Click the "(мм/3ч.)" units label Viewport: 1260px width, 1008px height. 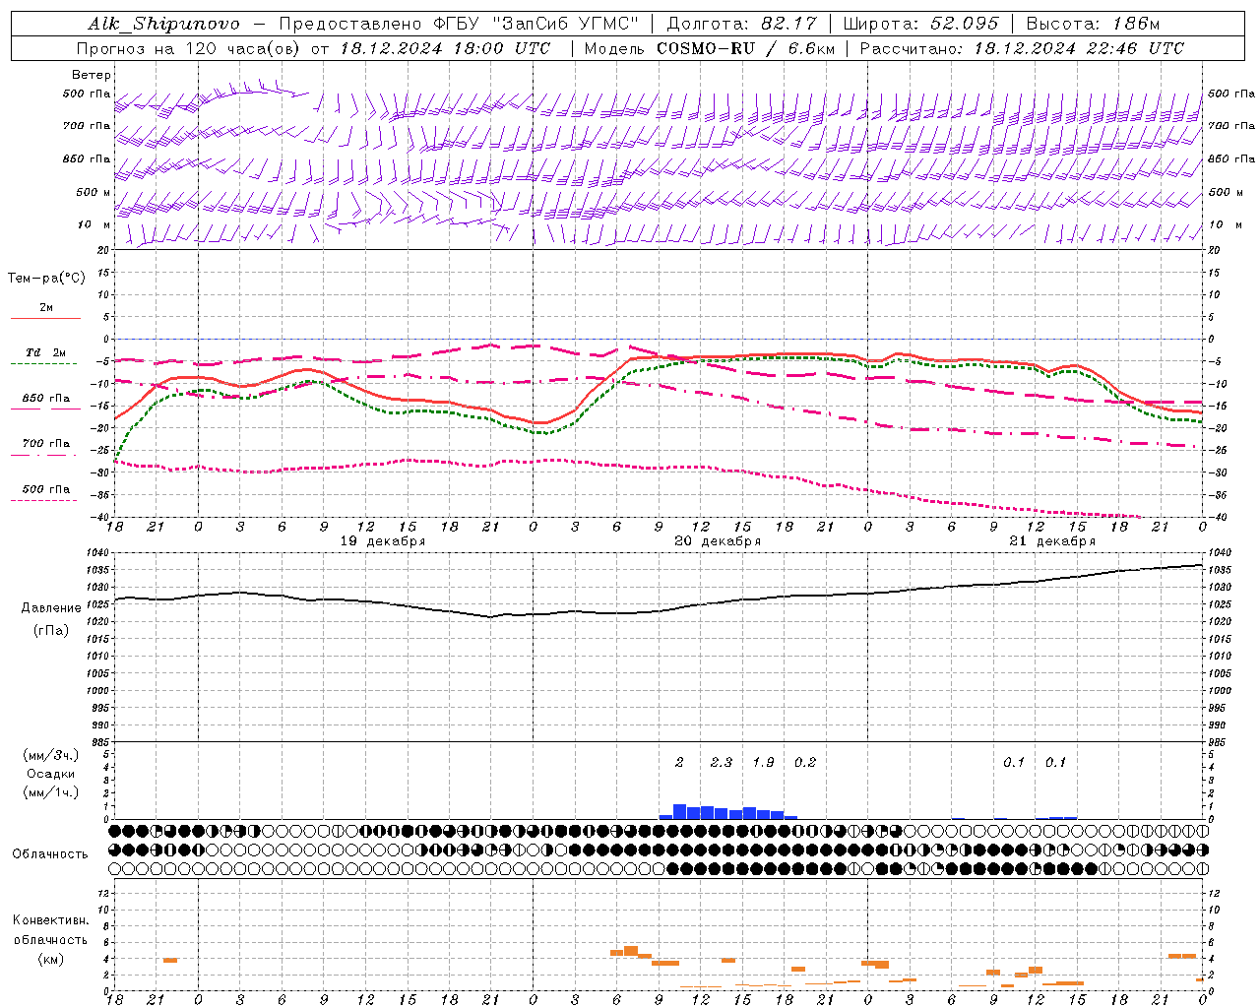(x=51, y=755)
